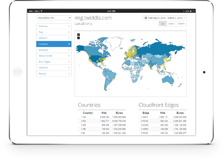Click the chevron on the Error Pages row

click(x=69, y=62)
